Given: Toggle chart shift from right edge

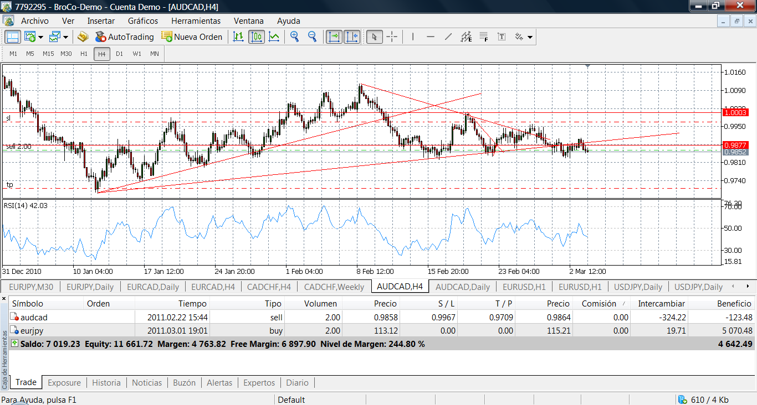Looking at the screenshot, I should 352,37.
